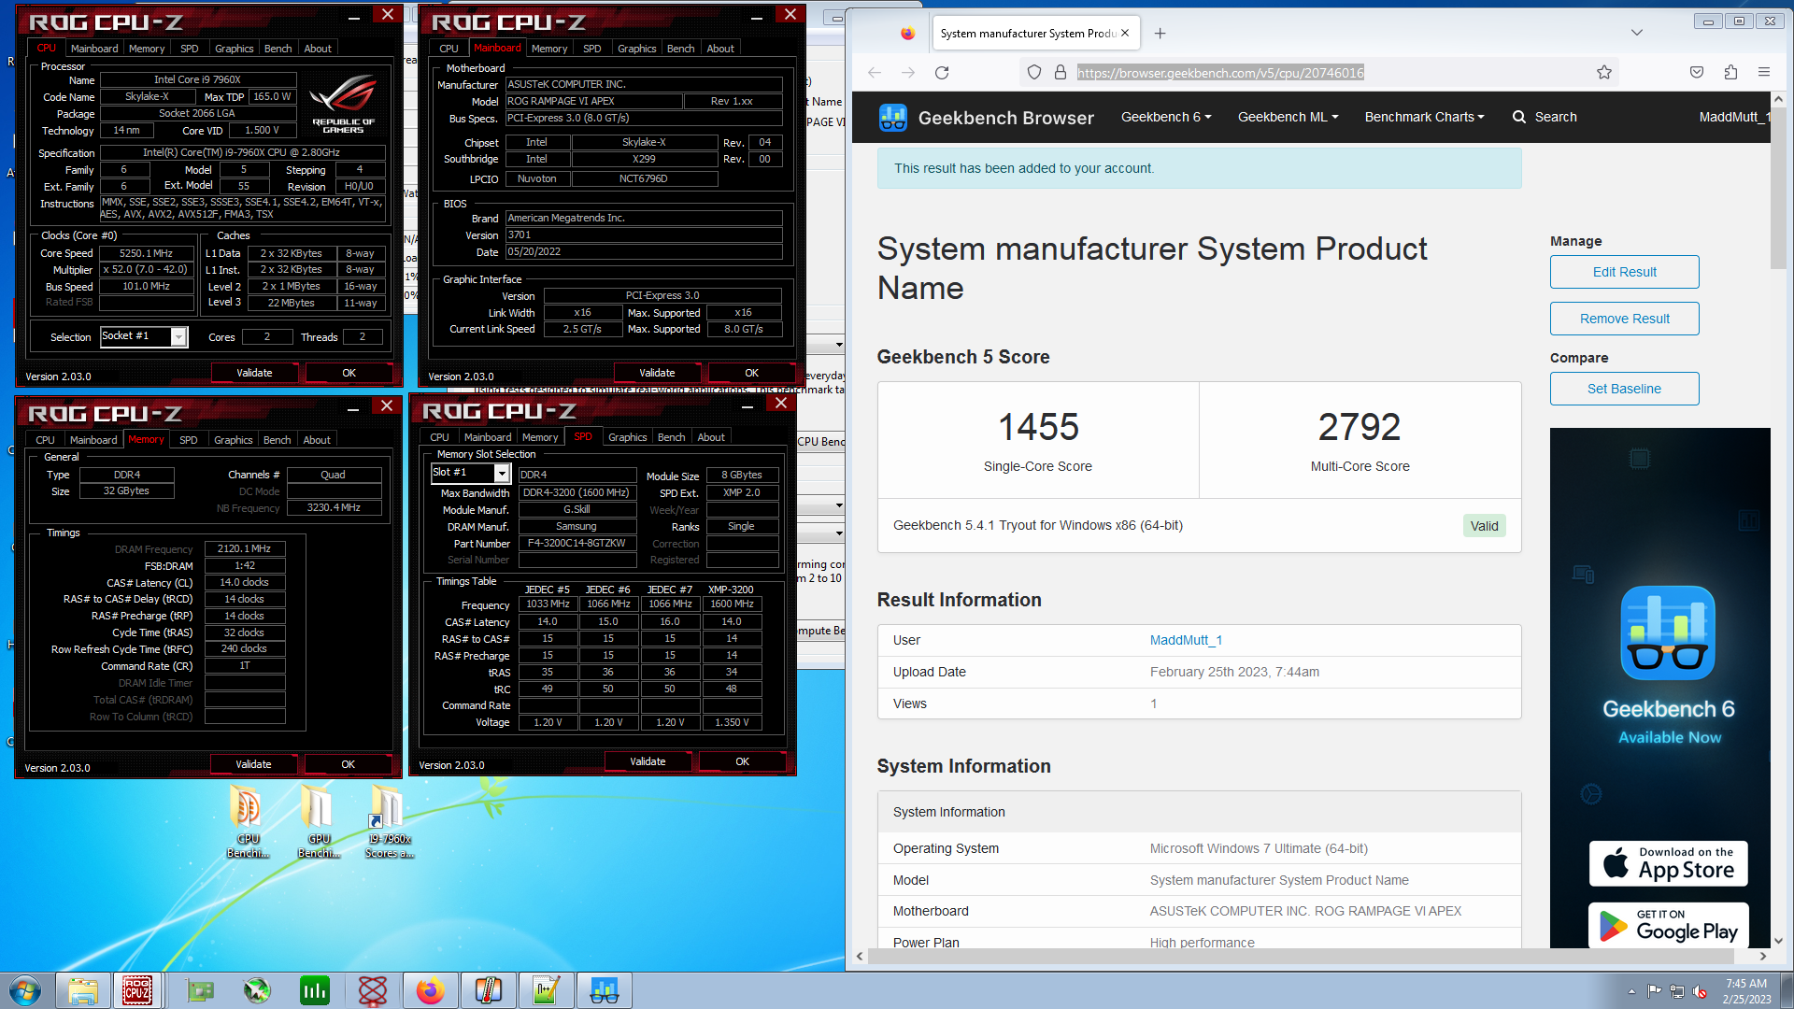The width and height of the screenshot is (1794, 1009).
Task: Open Firefox tracking protection shield
Action: (1034, 73)
